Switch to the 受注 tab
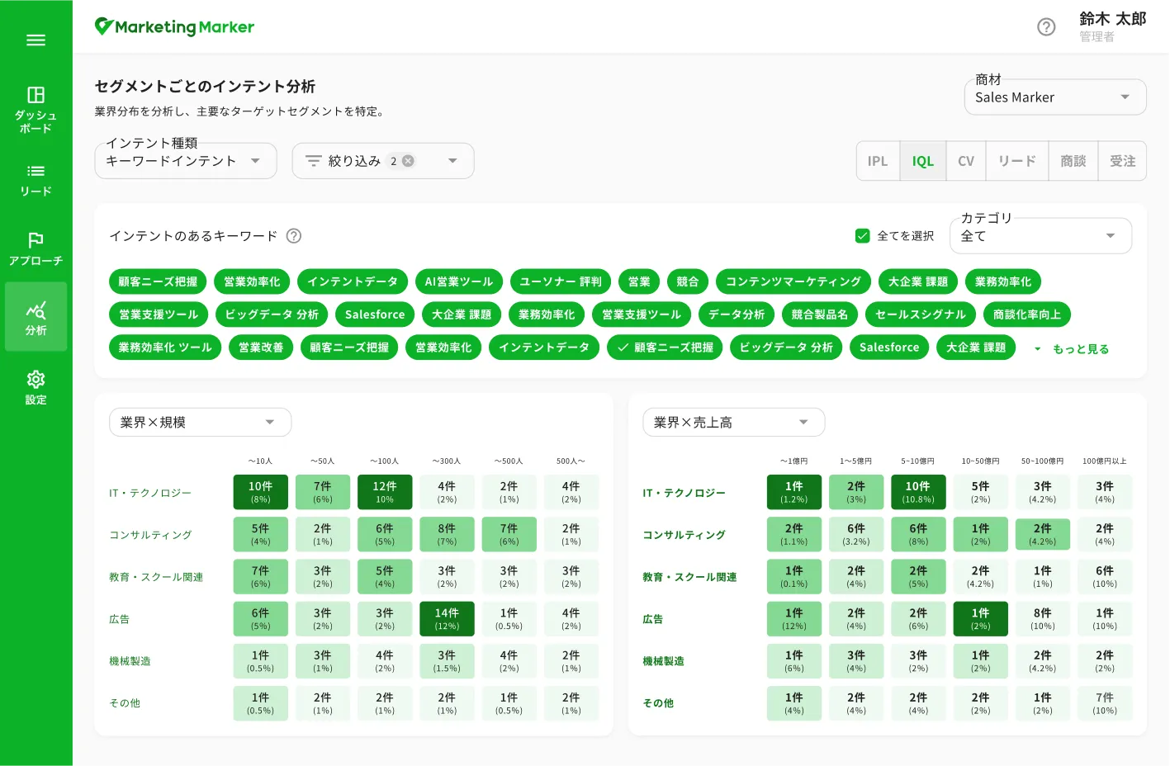Screen dimensions: 1170x766 (1122, 161)
